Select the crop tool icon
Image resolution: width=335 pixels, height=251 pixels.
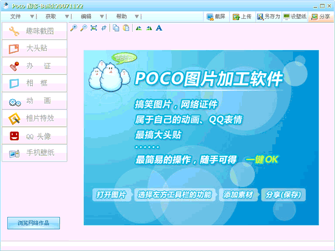pos(104,28)
